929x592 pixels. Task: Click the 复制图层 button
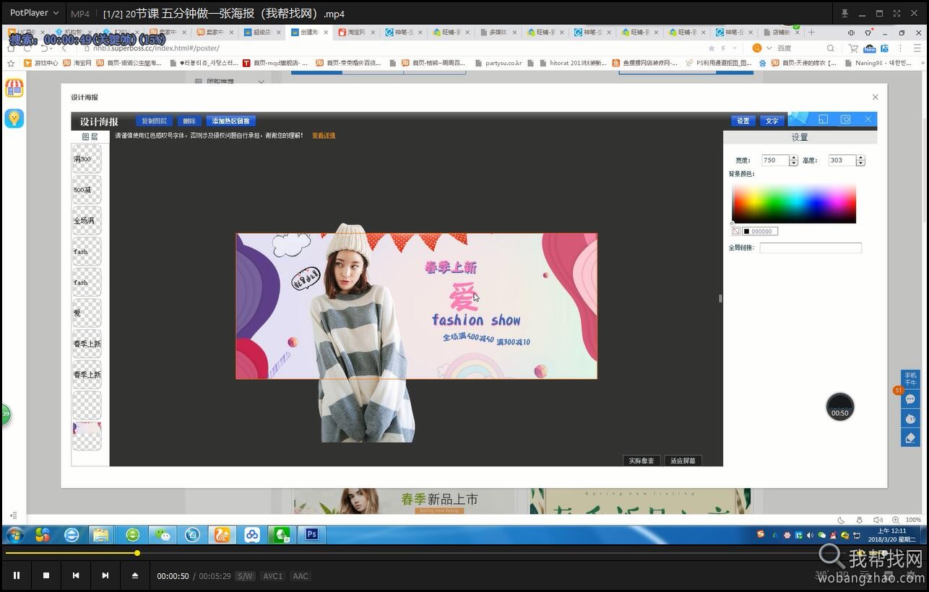(154, 121)
